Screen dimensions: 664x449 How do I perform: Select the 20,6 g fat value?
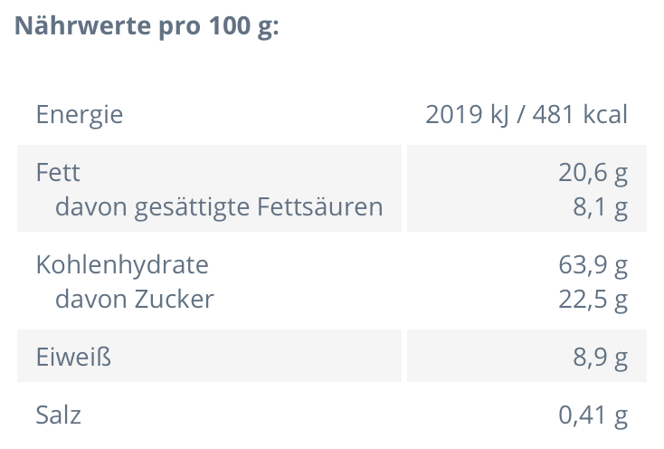coord(593,172)
